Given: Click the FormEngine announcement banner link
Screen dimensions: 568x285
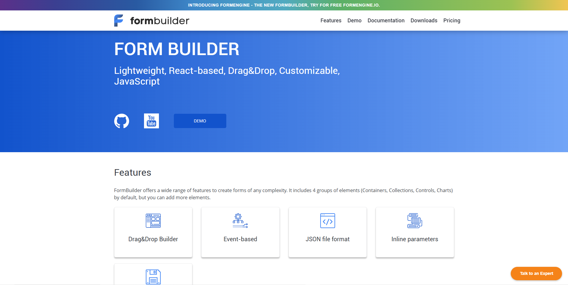Looking at the screenshot, I should [284, 5].
